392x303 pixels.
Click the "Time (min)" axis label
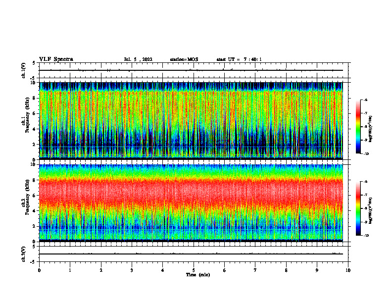pos(198,275)
